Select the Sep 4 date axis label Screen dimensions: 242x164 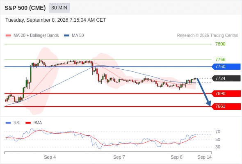click(50, 157)
